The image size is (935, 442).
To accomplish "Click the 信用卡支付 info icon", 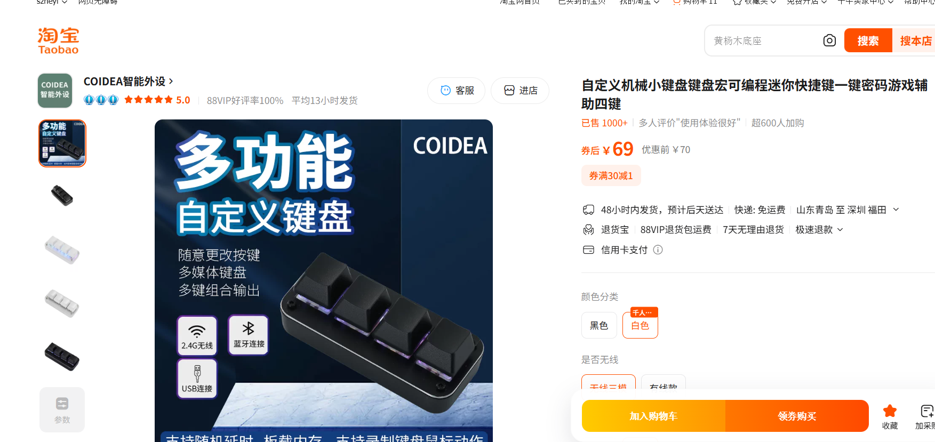I will [x=658, y=250].
